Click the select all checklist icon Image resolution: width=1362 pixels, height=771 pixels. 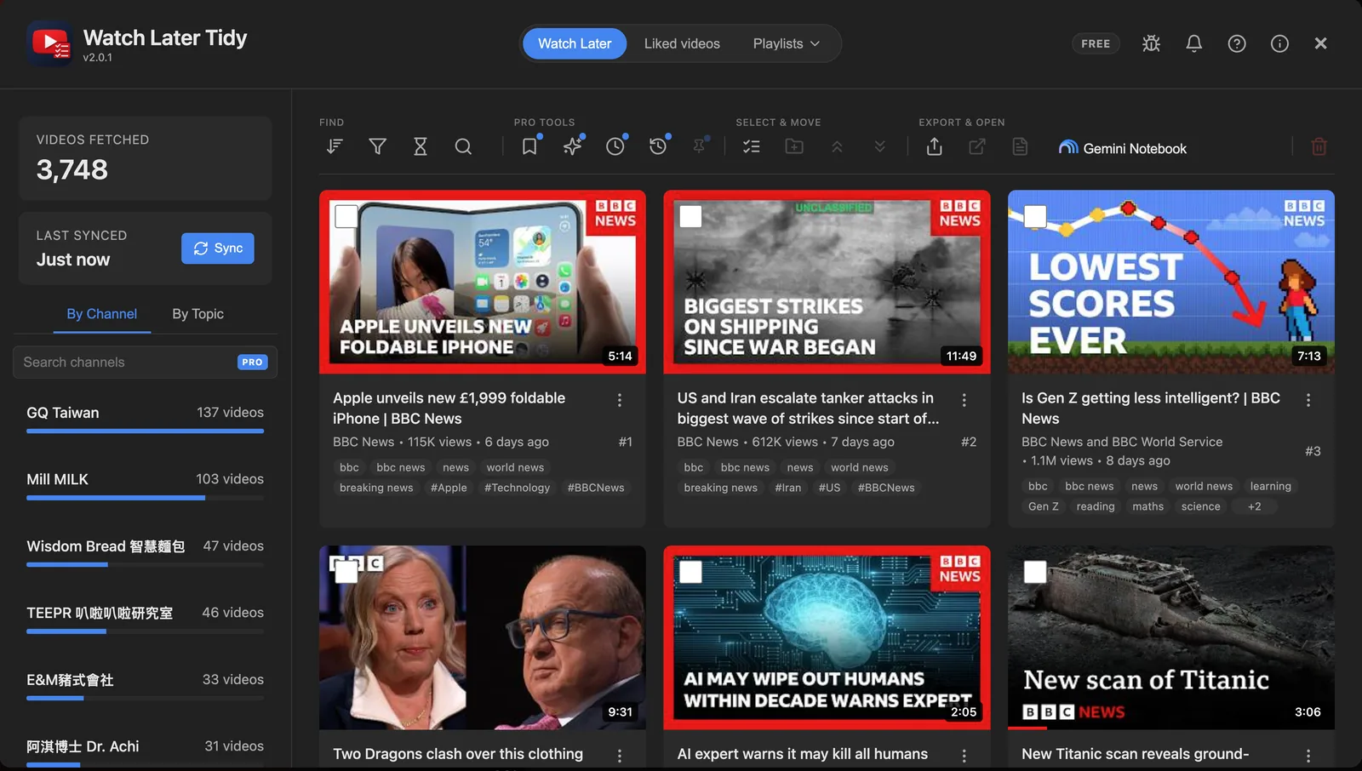pos(752,146)
